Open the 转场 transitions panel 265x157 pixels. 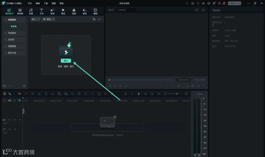[52, 11]
